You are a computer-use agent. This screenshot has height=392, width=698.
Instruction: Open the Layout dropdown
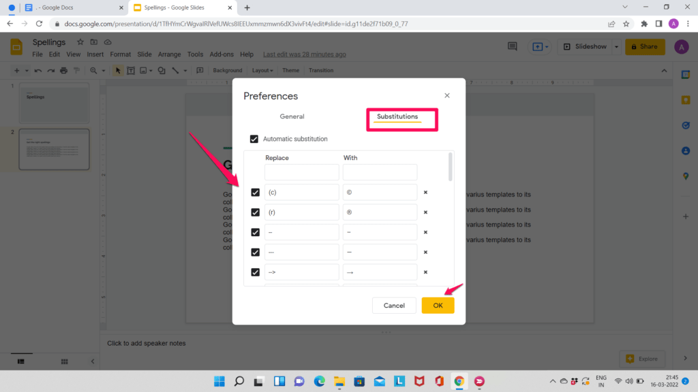tap(262, 70)
